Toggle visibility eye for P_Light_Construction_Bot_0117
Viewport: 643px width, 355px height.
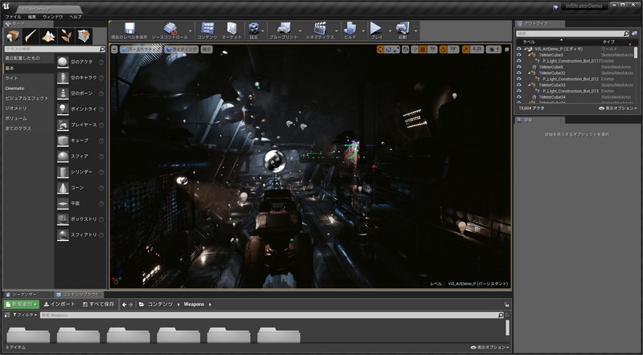519,60
